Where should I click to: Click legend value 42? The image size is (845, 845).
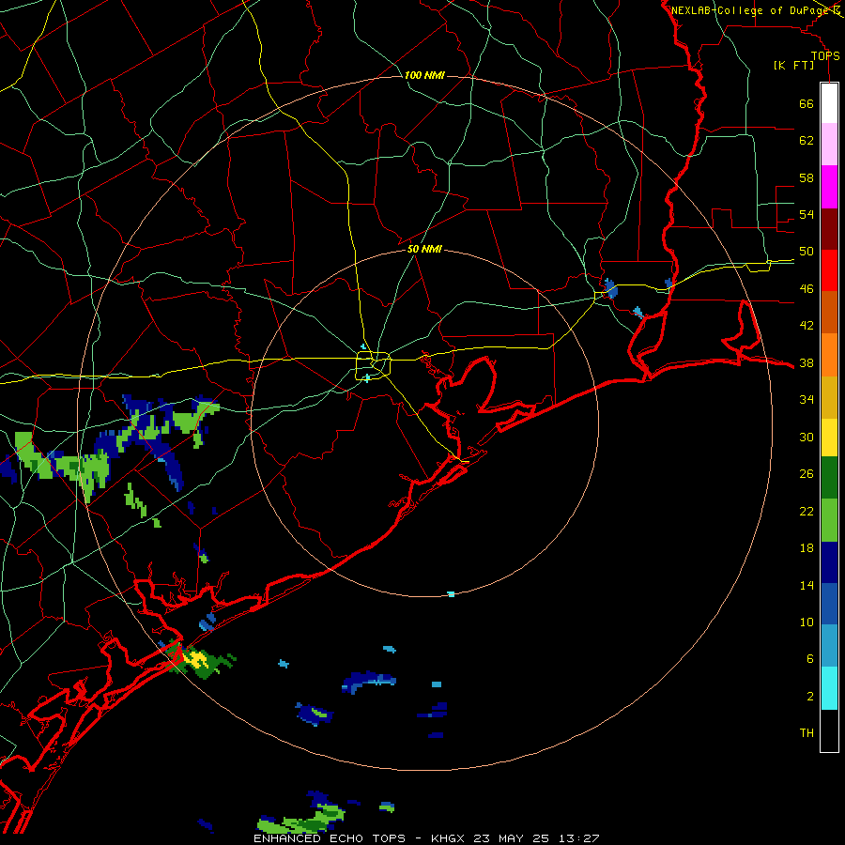[807, 326]
